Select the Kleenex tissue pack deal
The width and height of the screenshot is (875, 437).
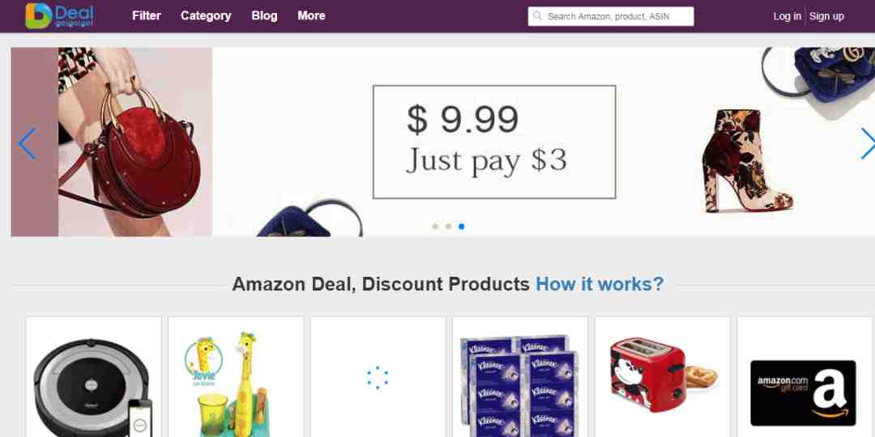tap(520, 377)
